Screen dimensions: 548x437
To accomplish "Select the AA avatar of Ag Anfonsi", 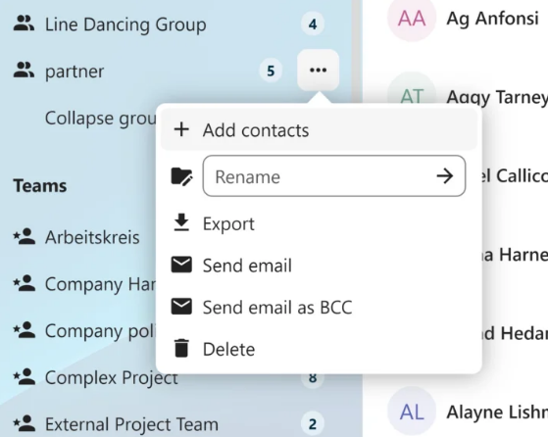I will click(x=412, y=19).
